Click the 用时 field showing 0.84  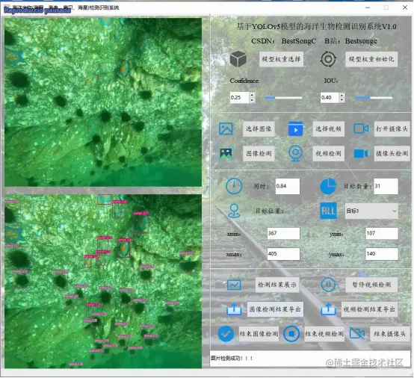(x=288, y=186)
